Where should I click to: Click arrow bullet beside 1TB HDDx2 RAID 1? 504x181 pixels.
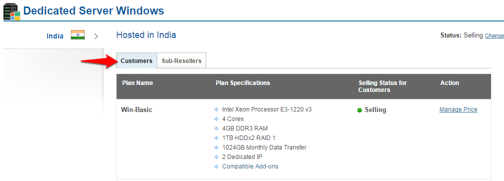pos(216,138)
